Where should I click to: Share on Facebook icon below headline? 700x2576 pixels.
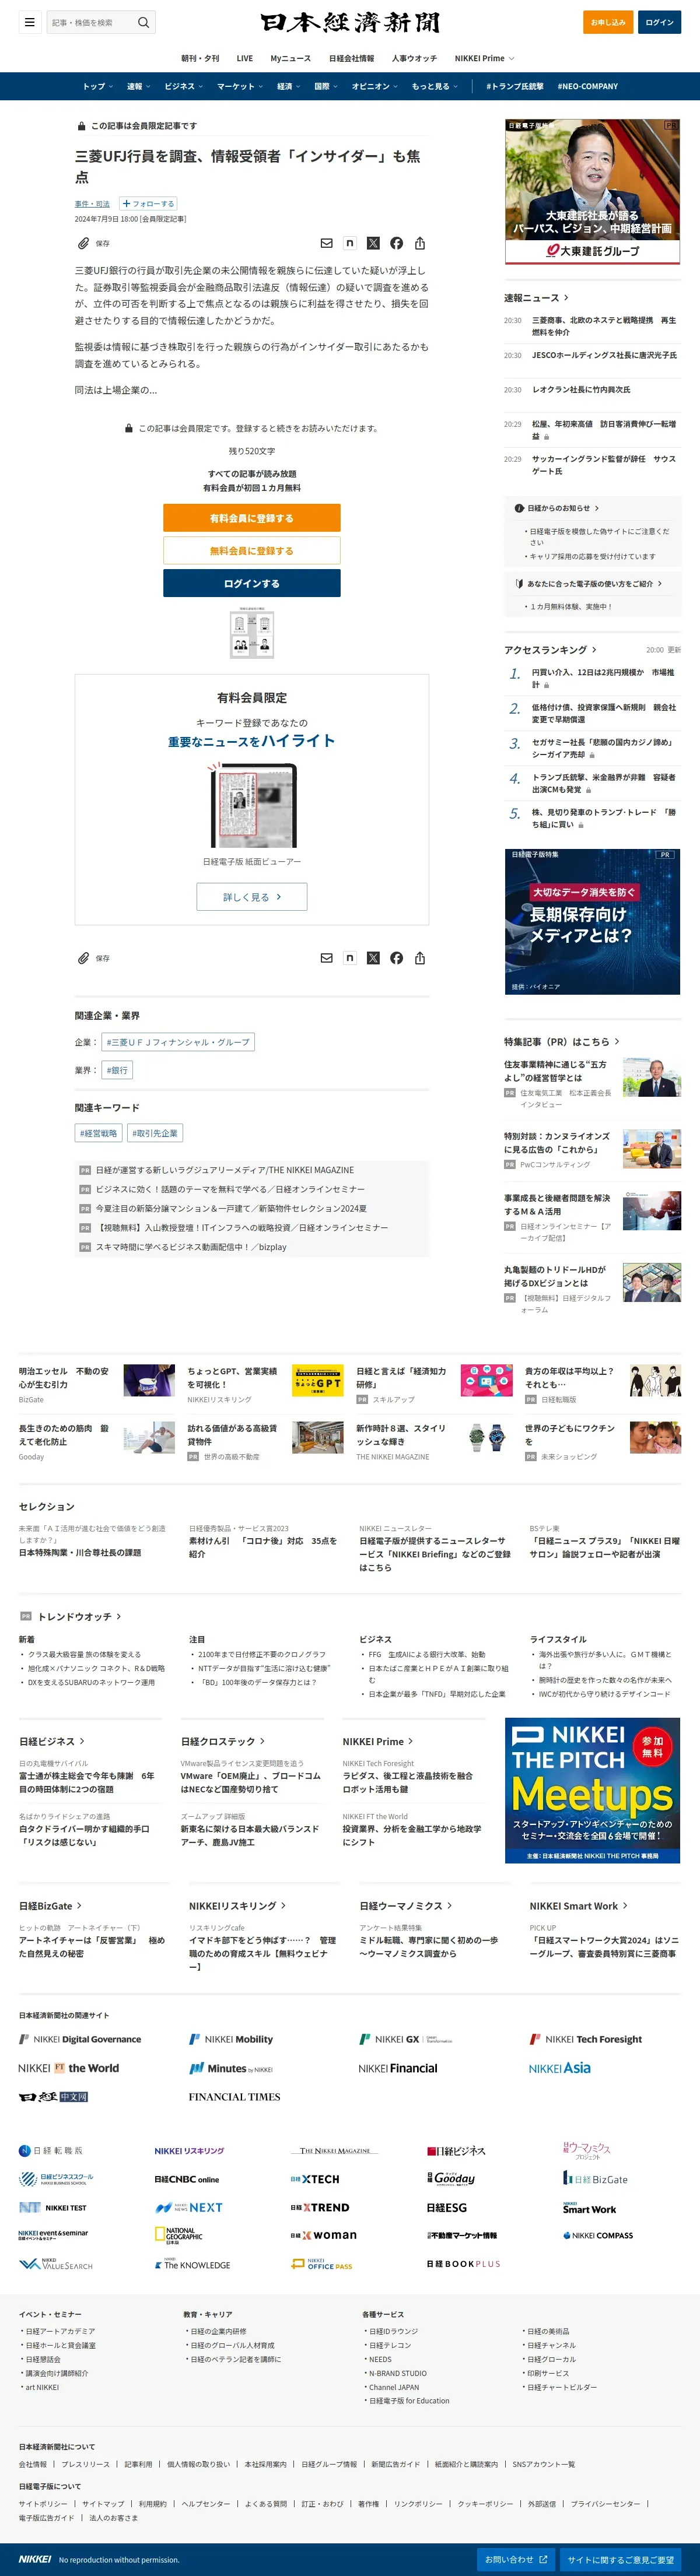click(396, 243)
